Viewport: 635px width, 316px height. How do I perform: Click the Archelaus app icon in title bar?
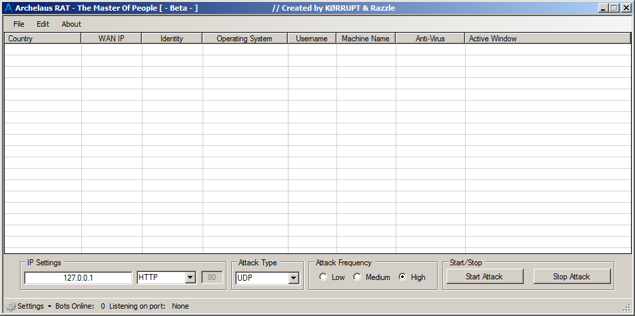coord(9,9)
